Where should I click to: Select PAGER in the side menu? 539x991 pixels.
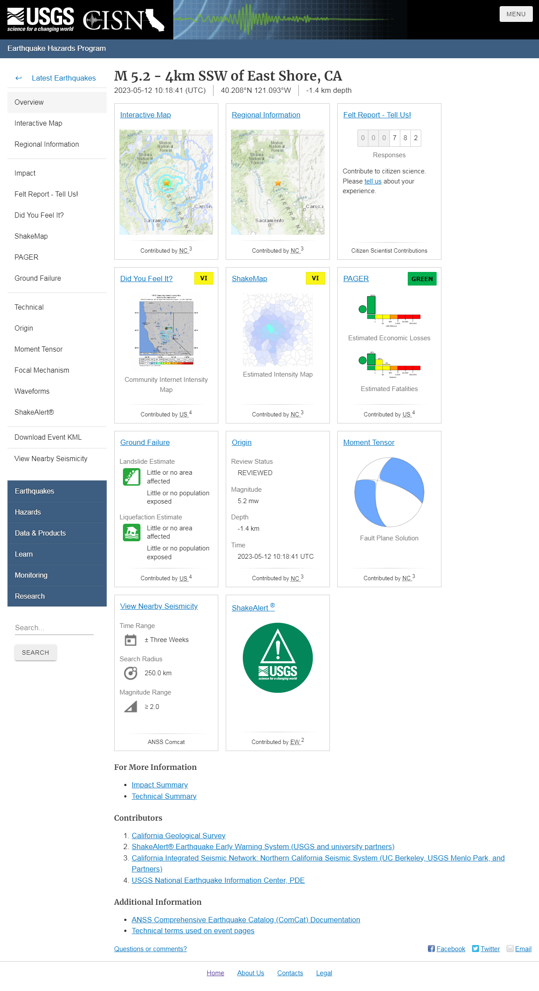[57, 257]
